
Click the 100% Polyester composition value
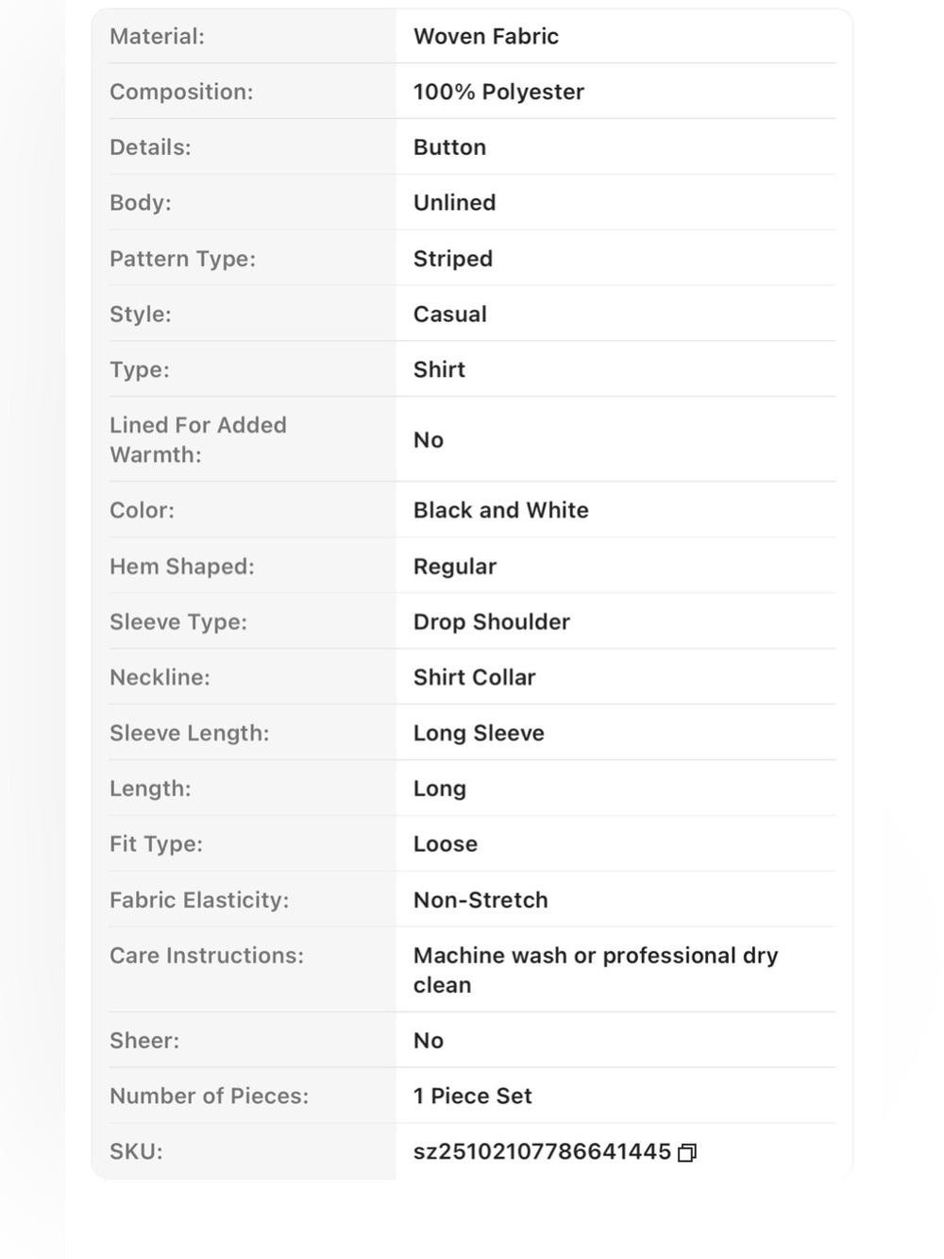tap(498, 92)
